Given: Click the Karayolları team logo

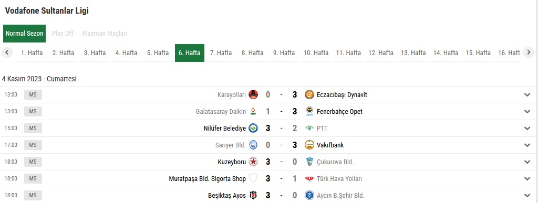Looking at the screenshot, I should tap(253, 94).
